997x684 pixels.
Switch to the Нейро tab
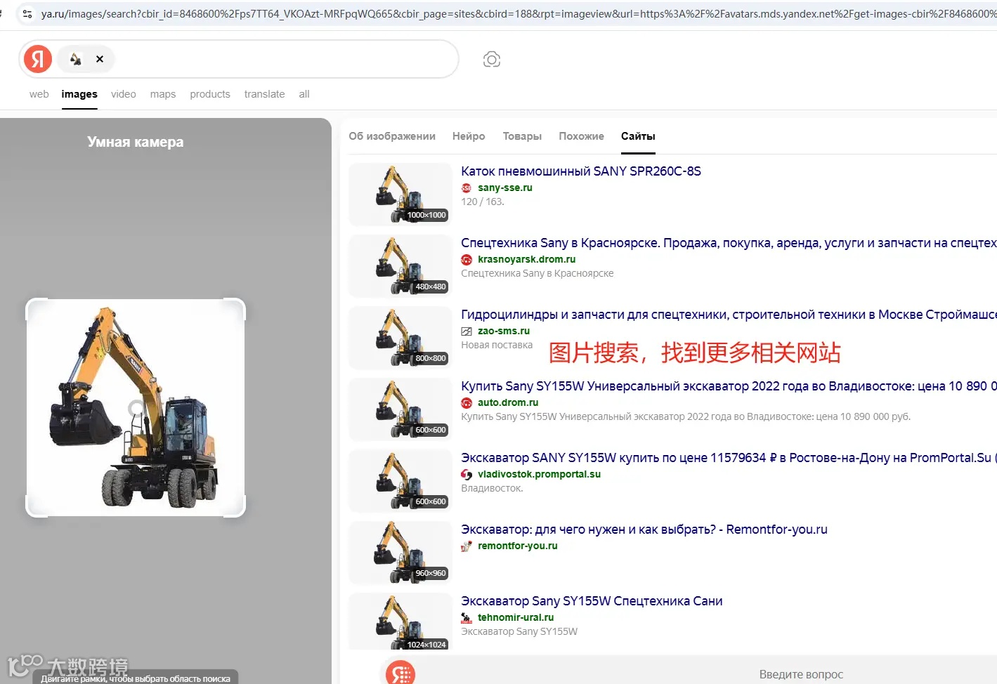pos(469,136)
